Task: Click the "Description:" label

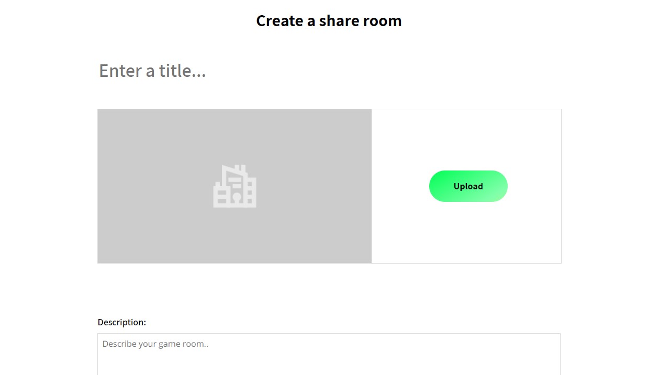Action: pyautogui.click(x=122, y=322)
